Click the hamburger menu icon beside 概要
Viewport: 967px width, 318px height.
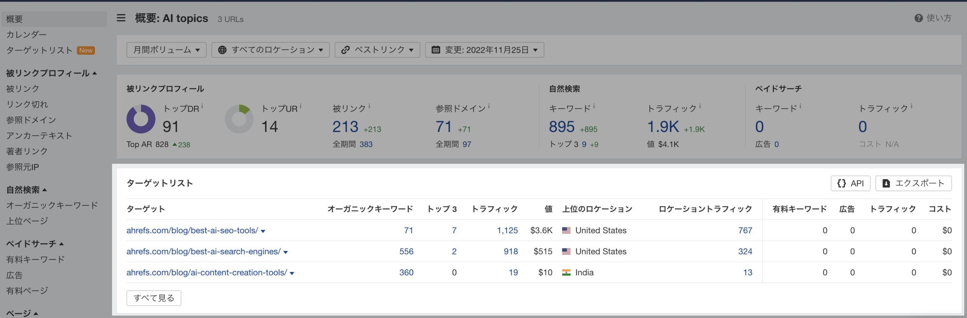coord(121,18)
